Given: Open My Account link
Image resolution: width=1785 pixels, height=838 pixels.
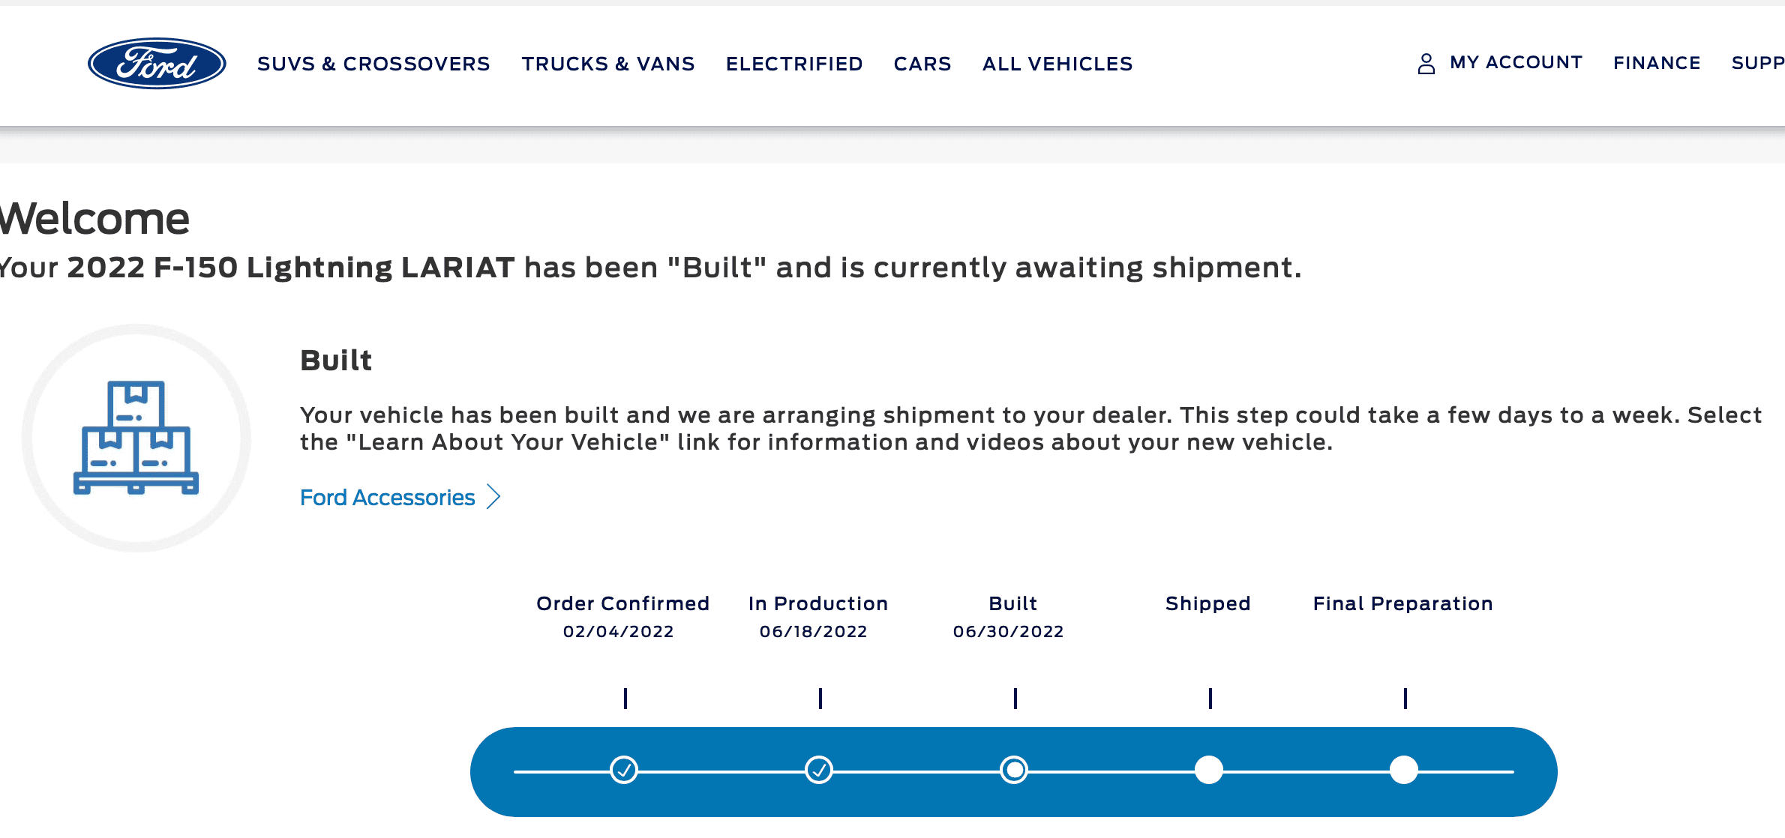Looking at the screenshot, I should 1516,63.
